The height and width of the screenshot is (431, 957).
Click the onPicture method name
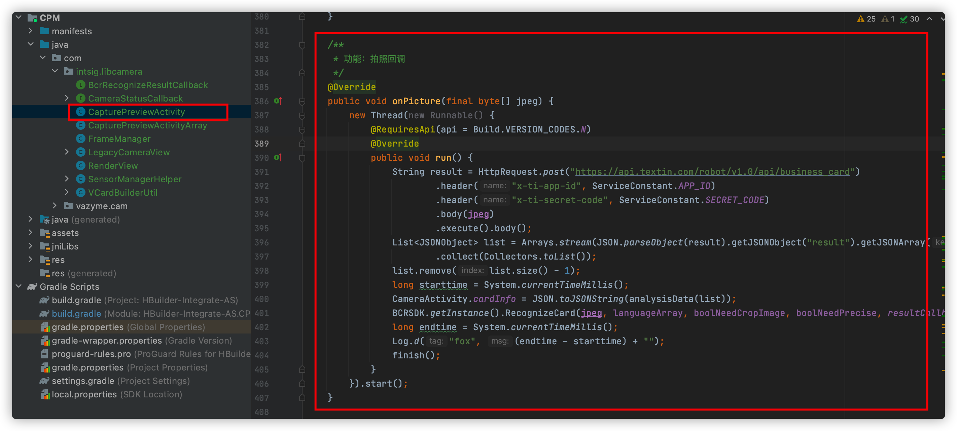point(416,101)
